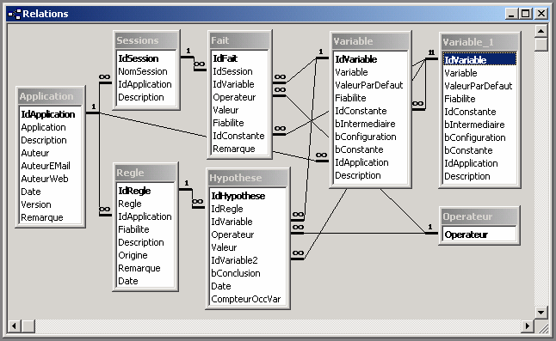Select the Fait table title bar
Screen dimensions: 556x341
(x=239, y=40)
